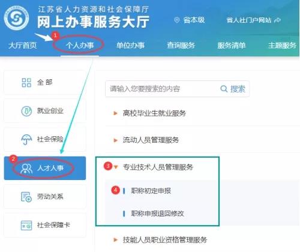Screen dimensions: 300x252
Task: Click the search magnifier icon
Action: [224, 89]
